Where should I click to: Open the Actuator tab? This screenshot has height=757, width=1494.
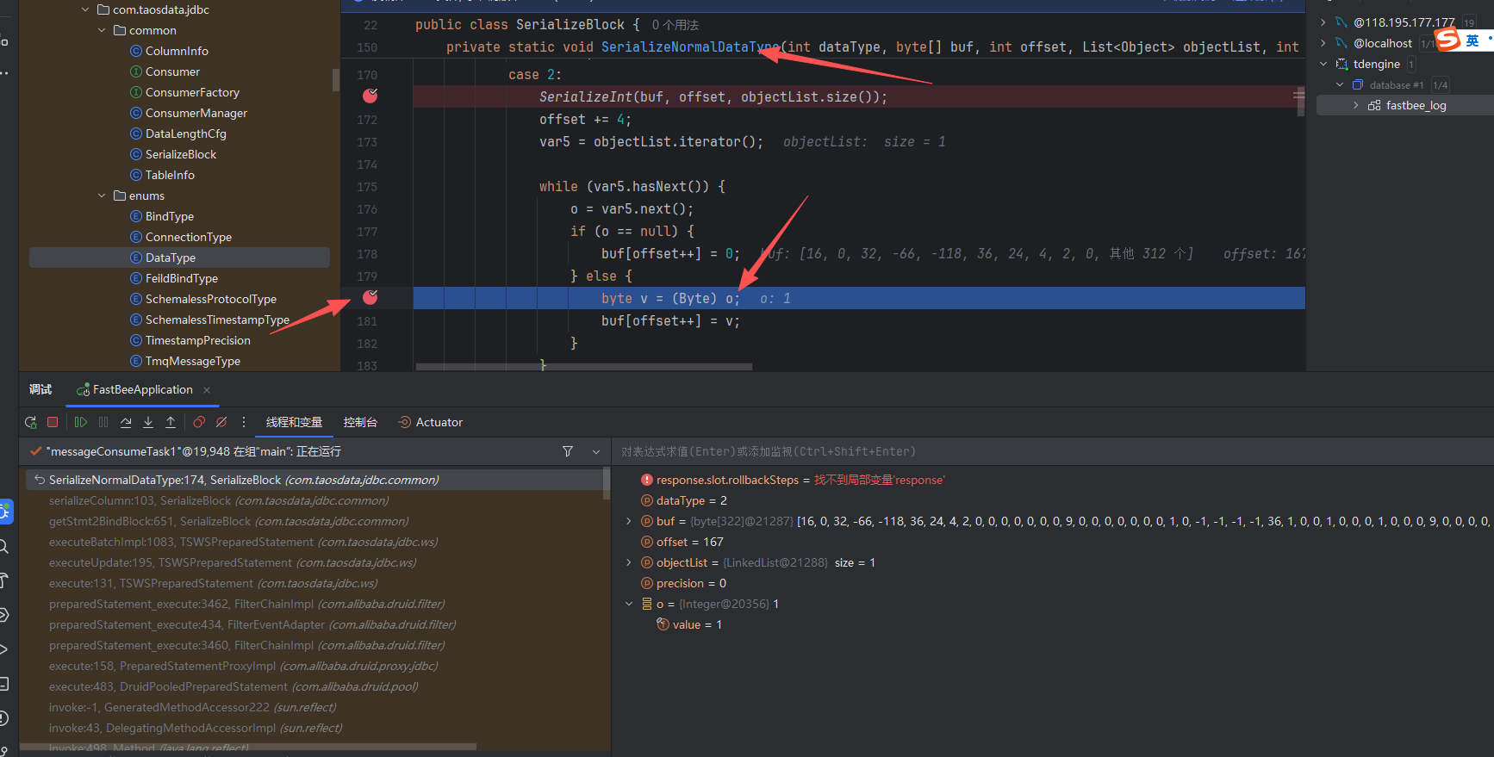point(430,422)
